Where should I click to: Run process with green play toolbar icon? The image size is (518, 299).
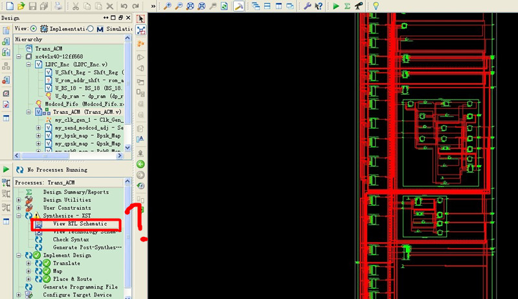[336, 6]
